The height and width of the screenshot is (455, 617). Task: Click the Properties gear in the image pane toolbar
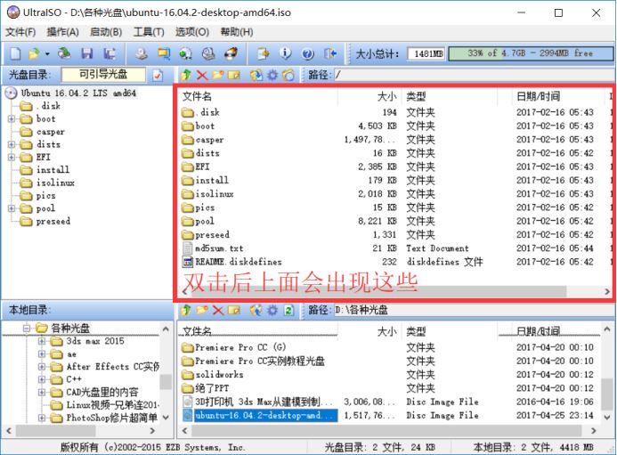[x=272, y=75]
